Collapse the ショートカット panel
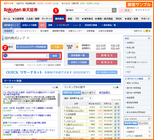Screen dimensions: 154x140 149,119
